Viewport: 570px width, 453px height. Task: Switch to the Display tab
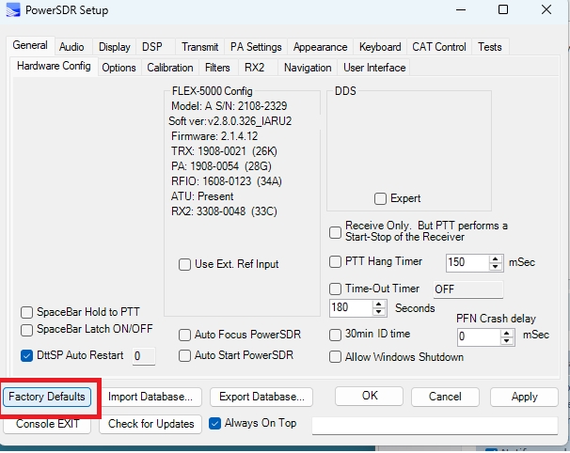click(114, 47)
